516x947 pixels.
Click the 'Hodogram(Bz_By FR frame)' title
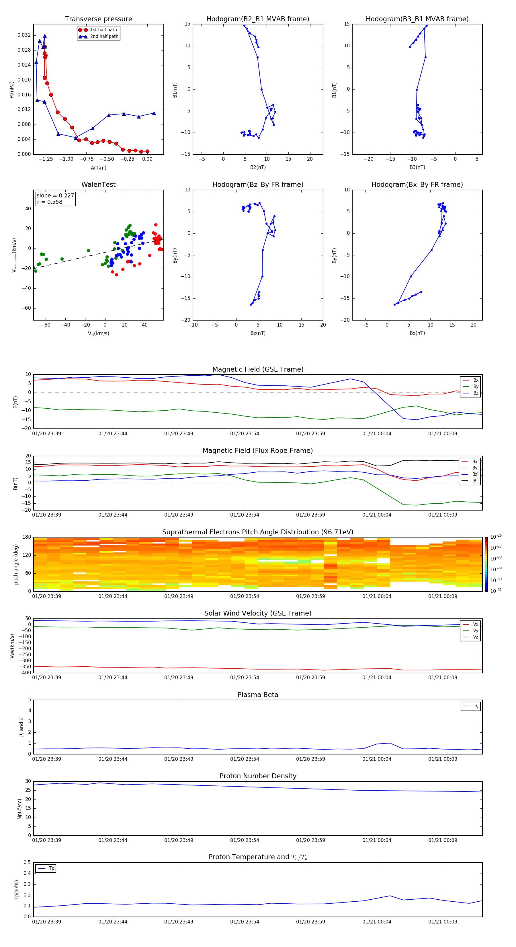coord(258,185)
